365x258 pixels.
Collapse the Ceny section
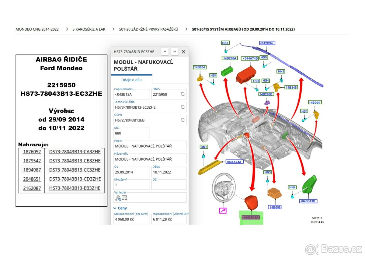click(120, 208)
